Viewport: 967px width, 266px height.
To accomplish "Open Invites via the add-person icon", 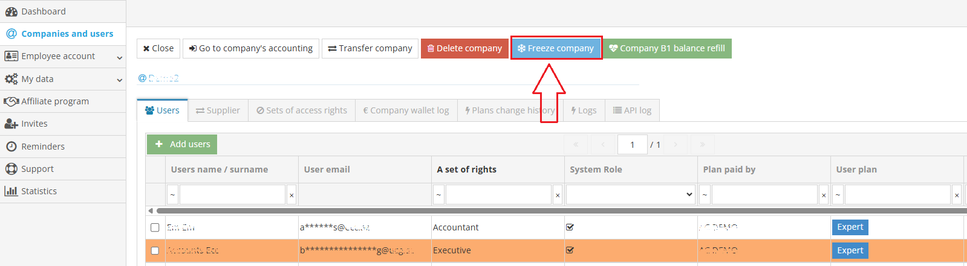I will [x=11, y=124].
